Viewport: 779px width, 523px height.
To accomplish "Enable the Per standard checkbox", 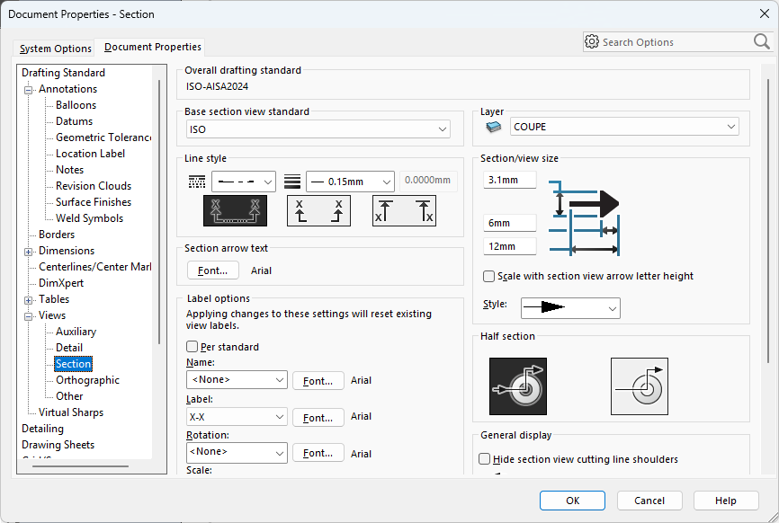I will click(193, 347).
